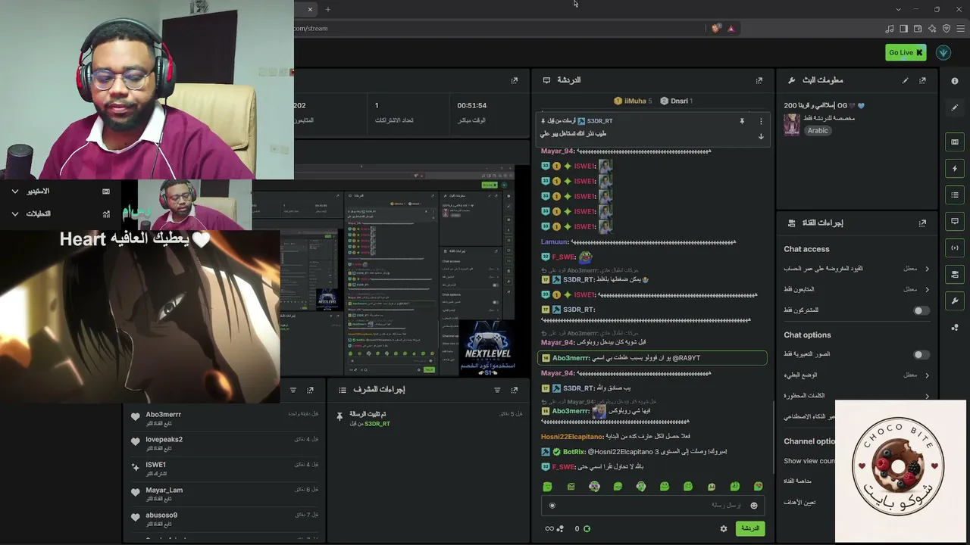Click the browser address bar
Viewport: 970px width, 545px height.
500,29
